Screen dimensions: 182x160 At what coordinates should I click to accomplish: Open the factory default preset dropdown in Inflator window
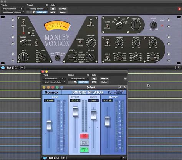tap(78, 79)
